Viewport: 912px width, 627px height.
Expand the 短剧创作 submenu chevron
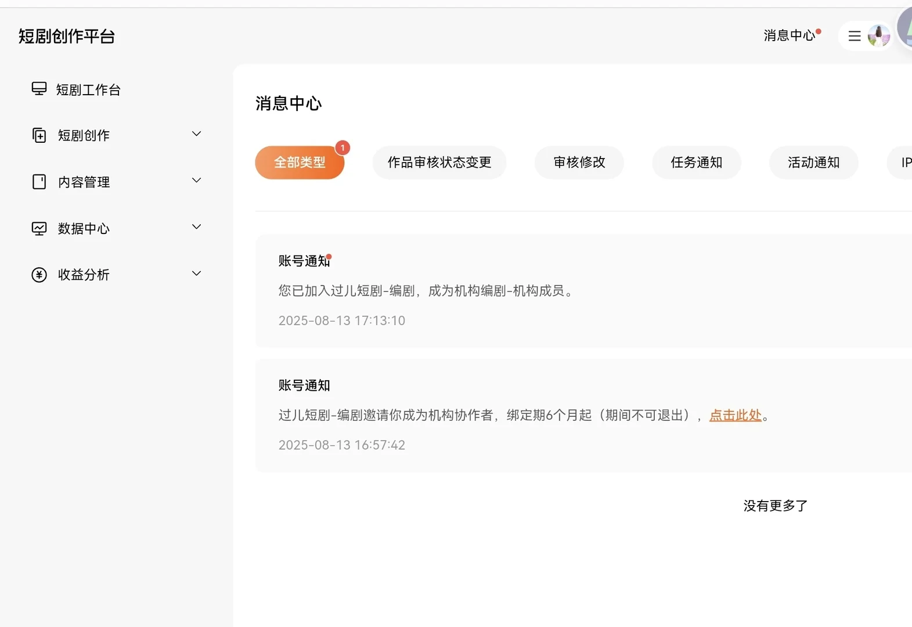(x=197, y=134)
